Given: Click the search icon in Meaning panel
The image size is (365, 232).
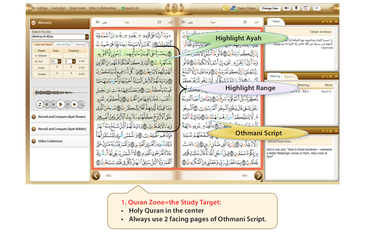Looking at the screenshot, I should click(x=327, y=76).
